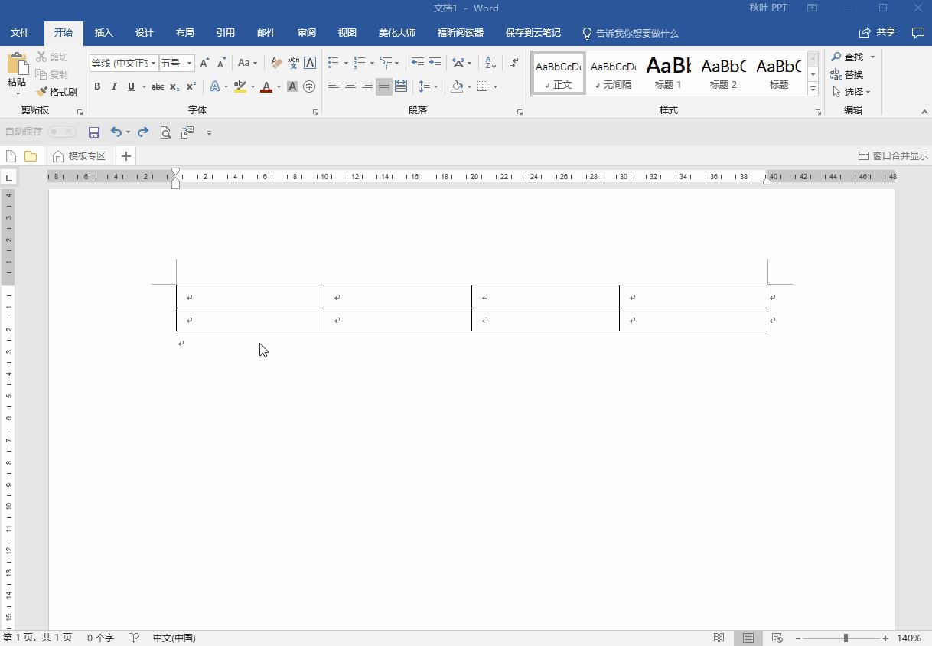932x646 pixels.
Task: Apply the Heading 1 (标题 1) style
Action: pyautogui.click(x=668, y=73)
